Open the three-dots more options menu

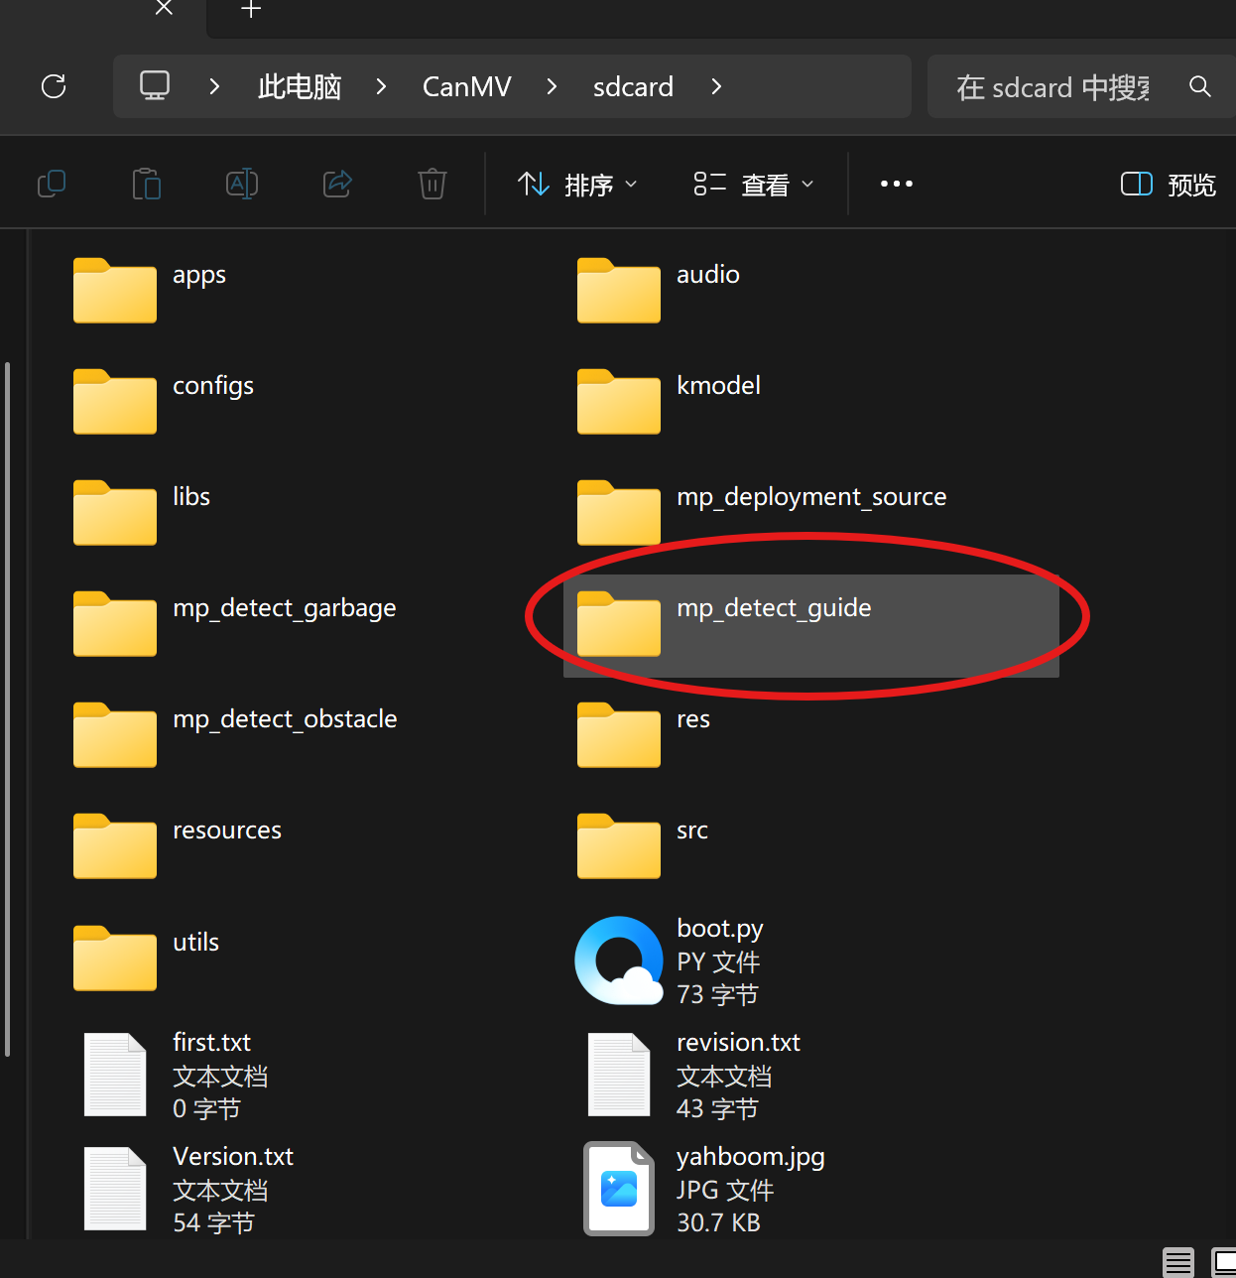896,184
